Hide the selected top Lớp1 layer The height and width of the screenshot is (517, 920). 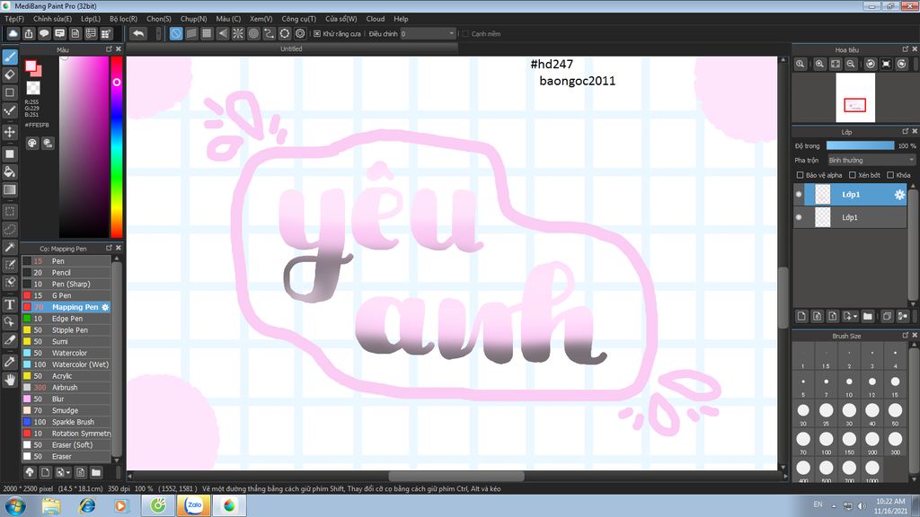(799, 194)
